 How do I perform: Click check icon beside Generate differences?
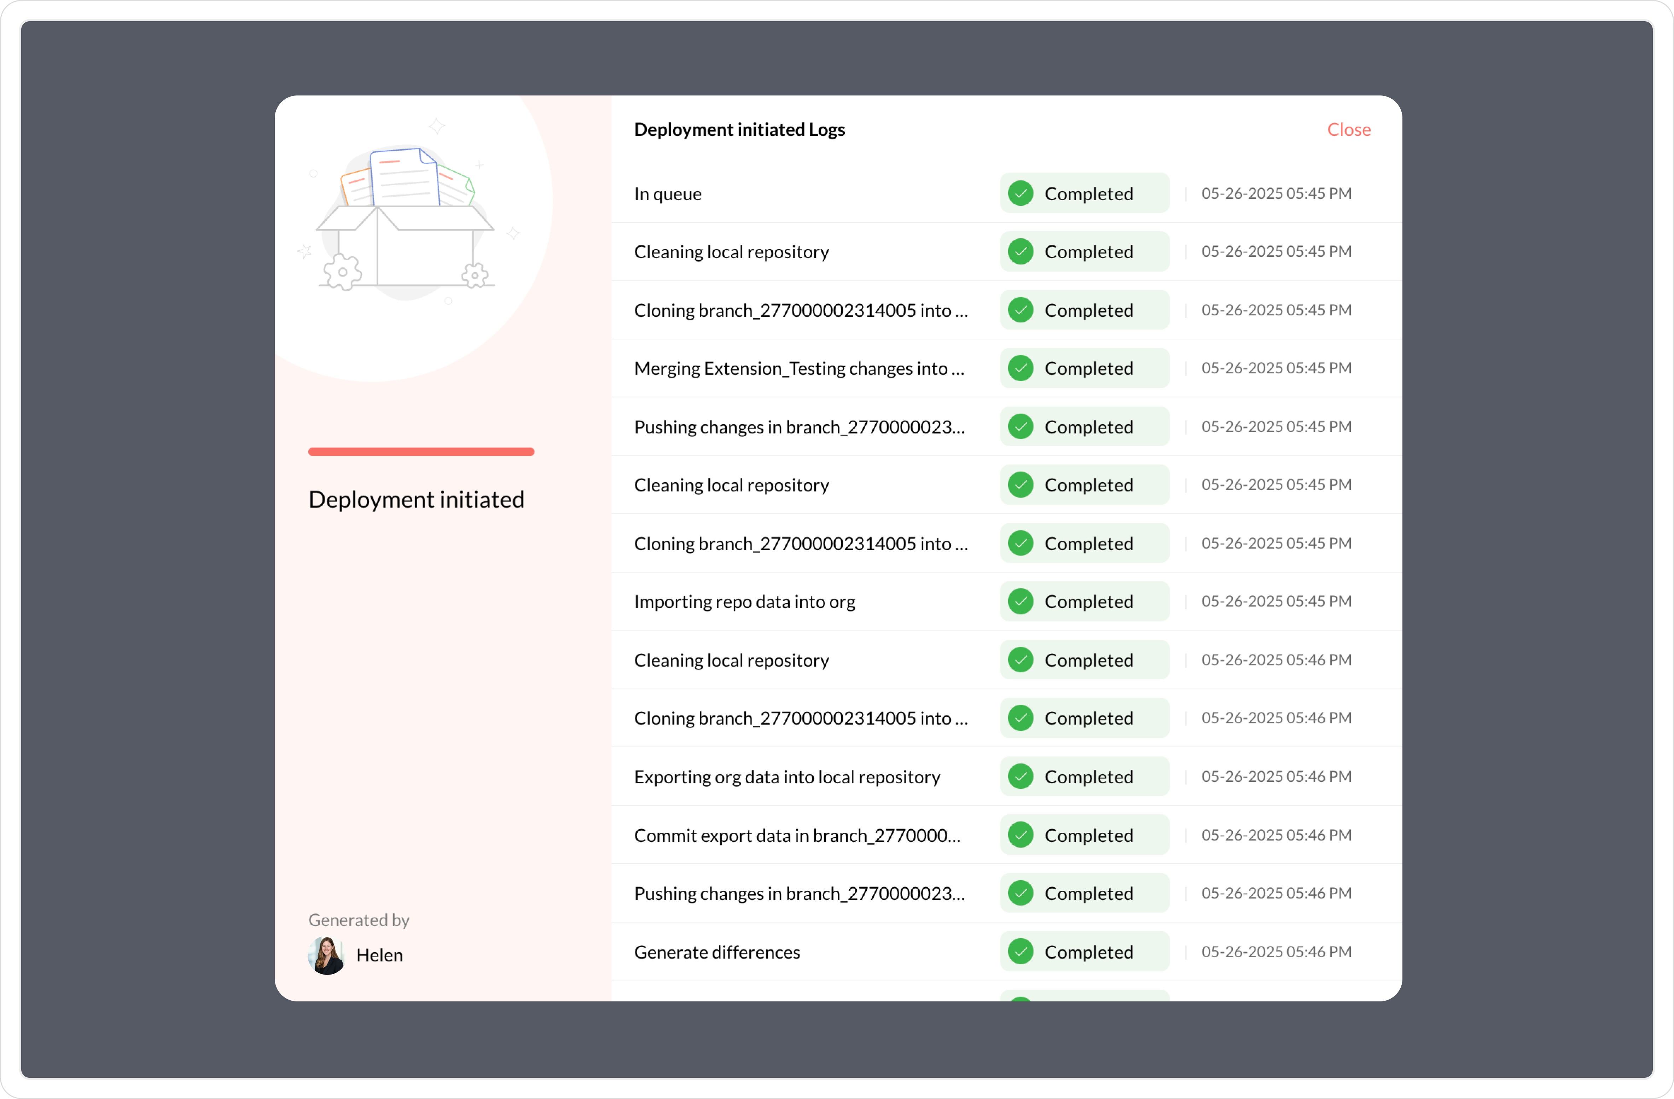pos(1020,951)
